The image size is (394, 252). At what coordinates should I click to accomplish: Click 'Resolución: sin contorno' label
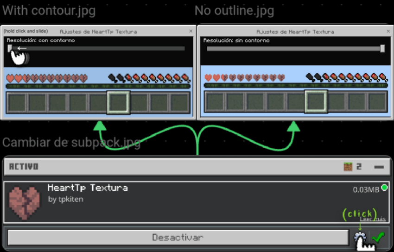coord(236,40)
